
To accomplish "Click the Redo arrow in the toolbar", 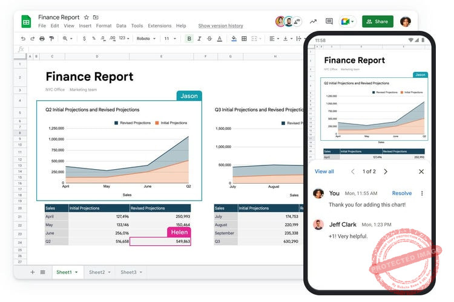I will click(x=33, y=39).
